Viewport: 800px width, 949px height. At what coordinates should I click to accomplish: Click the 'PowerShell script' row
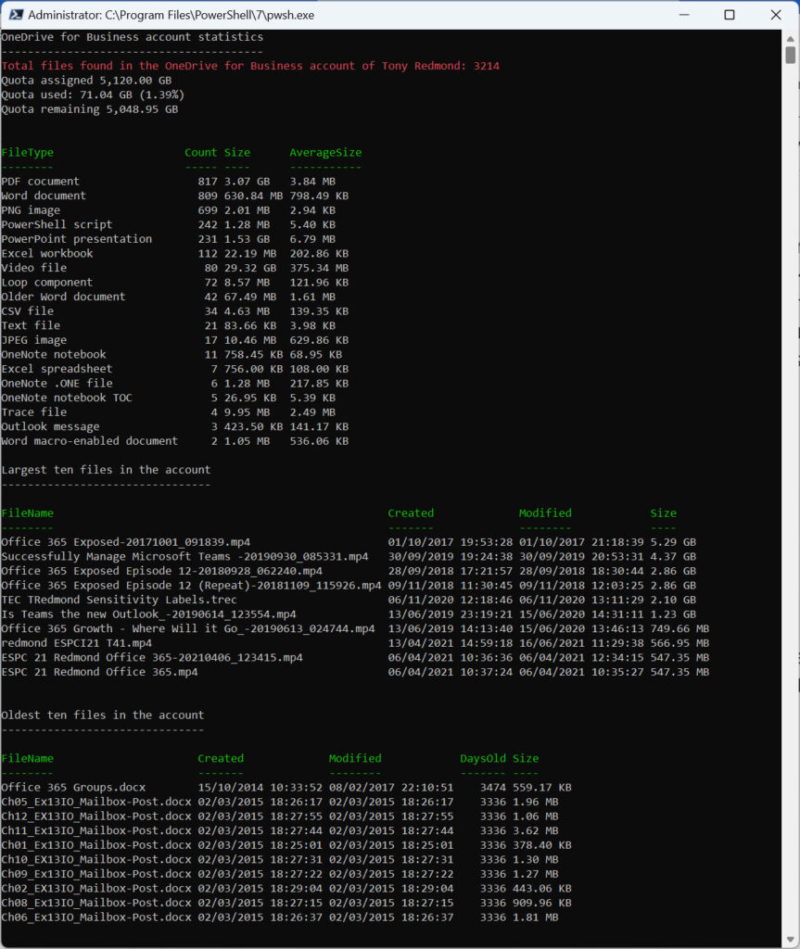pyautogui.click(x=169, y=224)
